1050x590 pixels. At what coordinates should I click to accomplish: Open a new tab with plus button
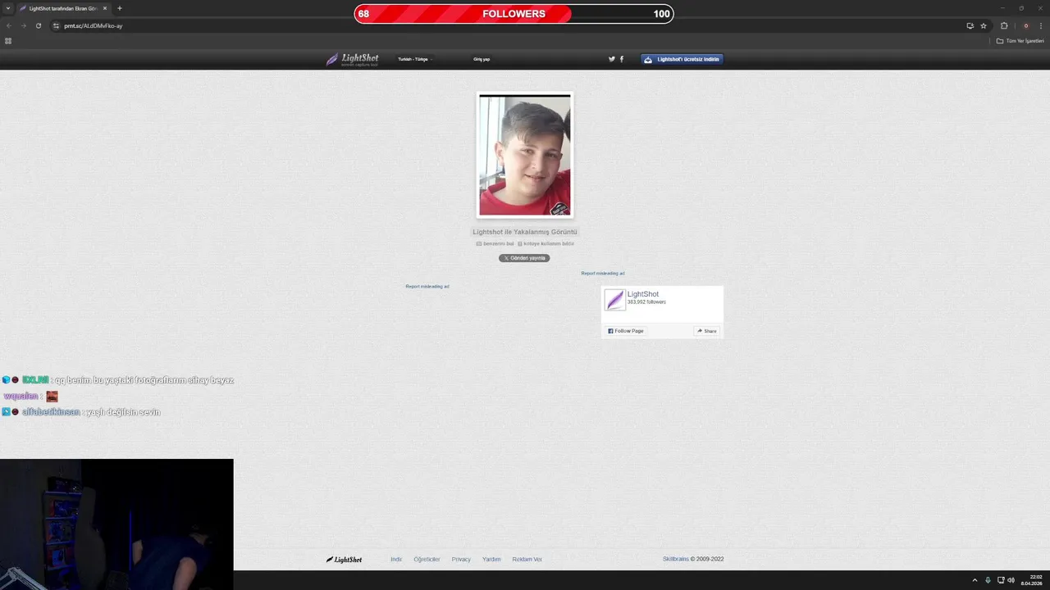[x=120, y=8]
